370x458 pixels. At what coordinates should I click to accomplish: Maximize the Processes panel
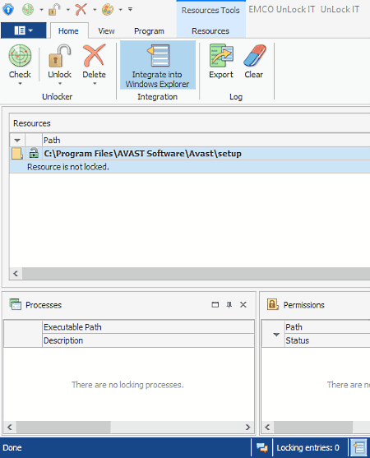point(215,305)
